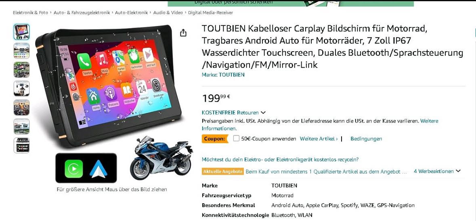Image resolution: width=476 pixels, height=221 pixels.
Task: Go to Auto-Elektronik breadcrumb category
Action: pyautogui.click(x=132, y=13)
